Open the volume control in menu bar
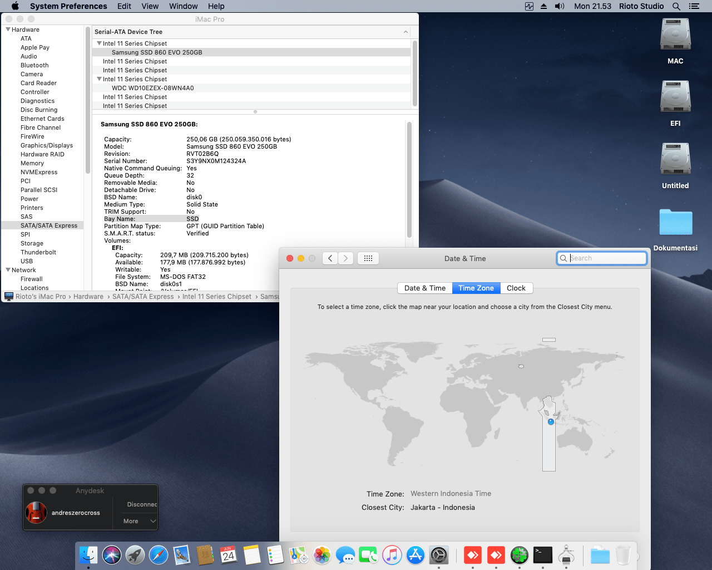Image resolution: width=712 pixels, height=570 pixels. tap(560, 6)
